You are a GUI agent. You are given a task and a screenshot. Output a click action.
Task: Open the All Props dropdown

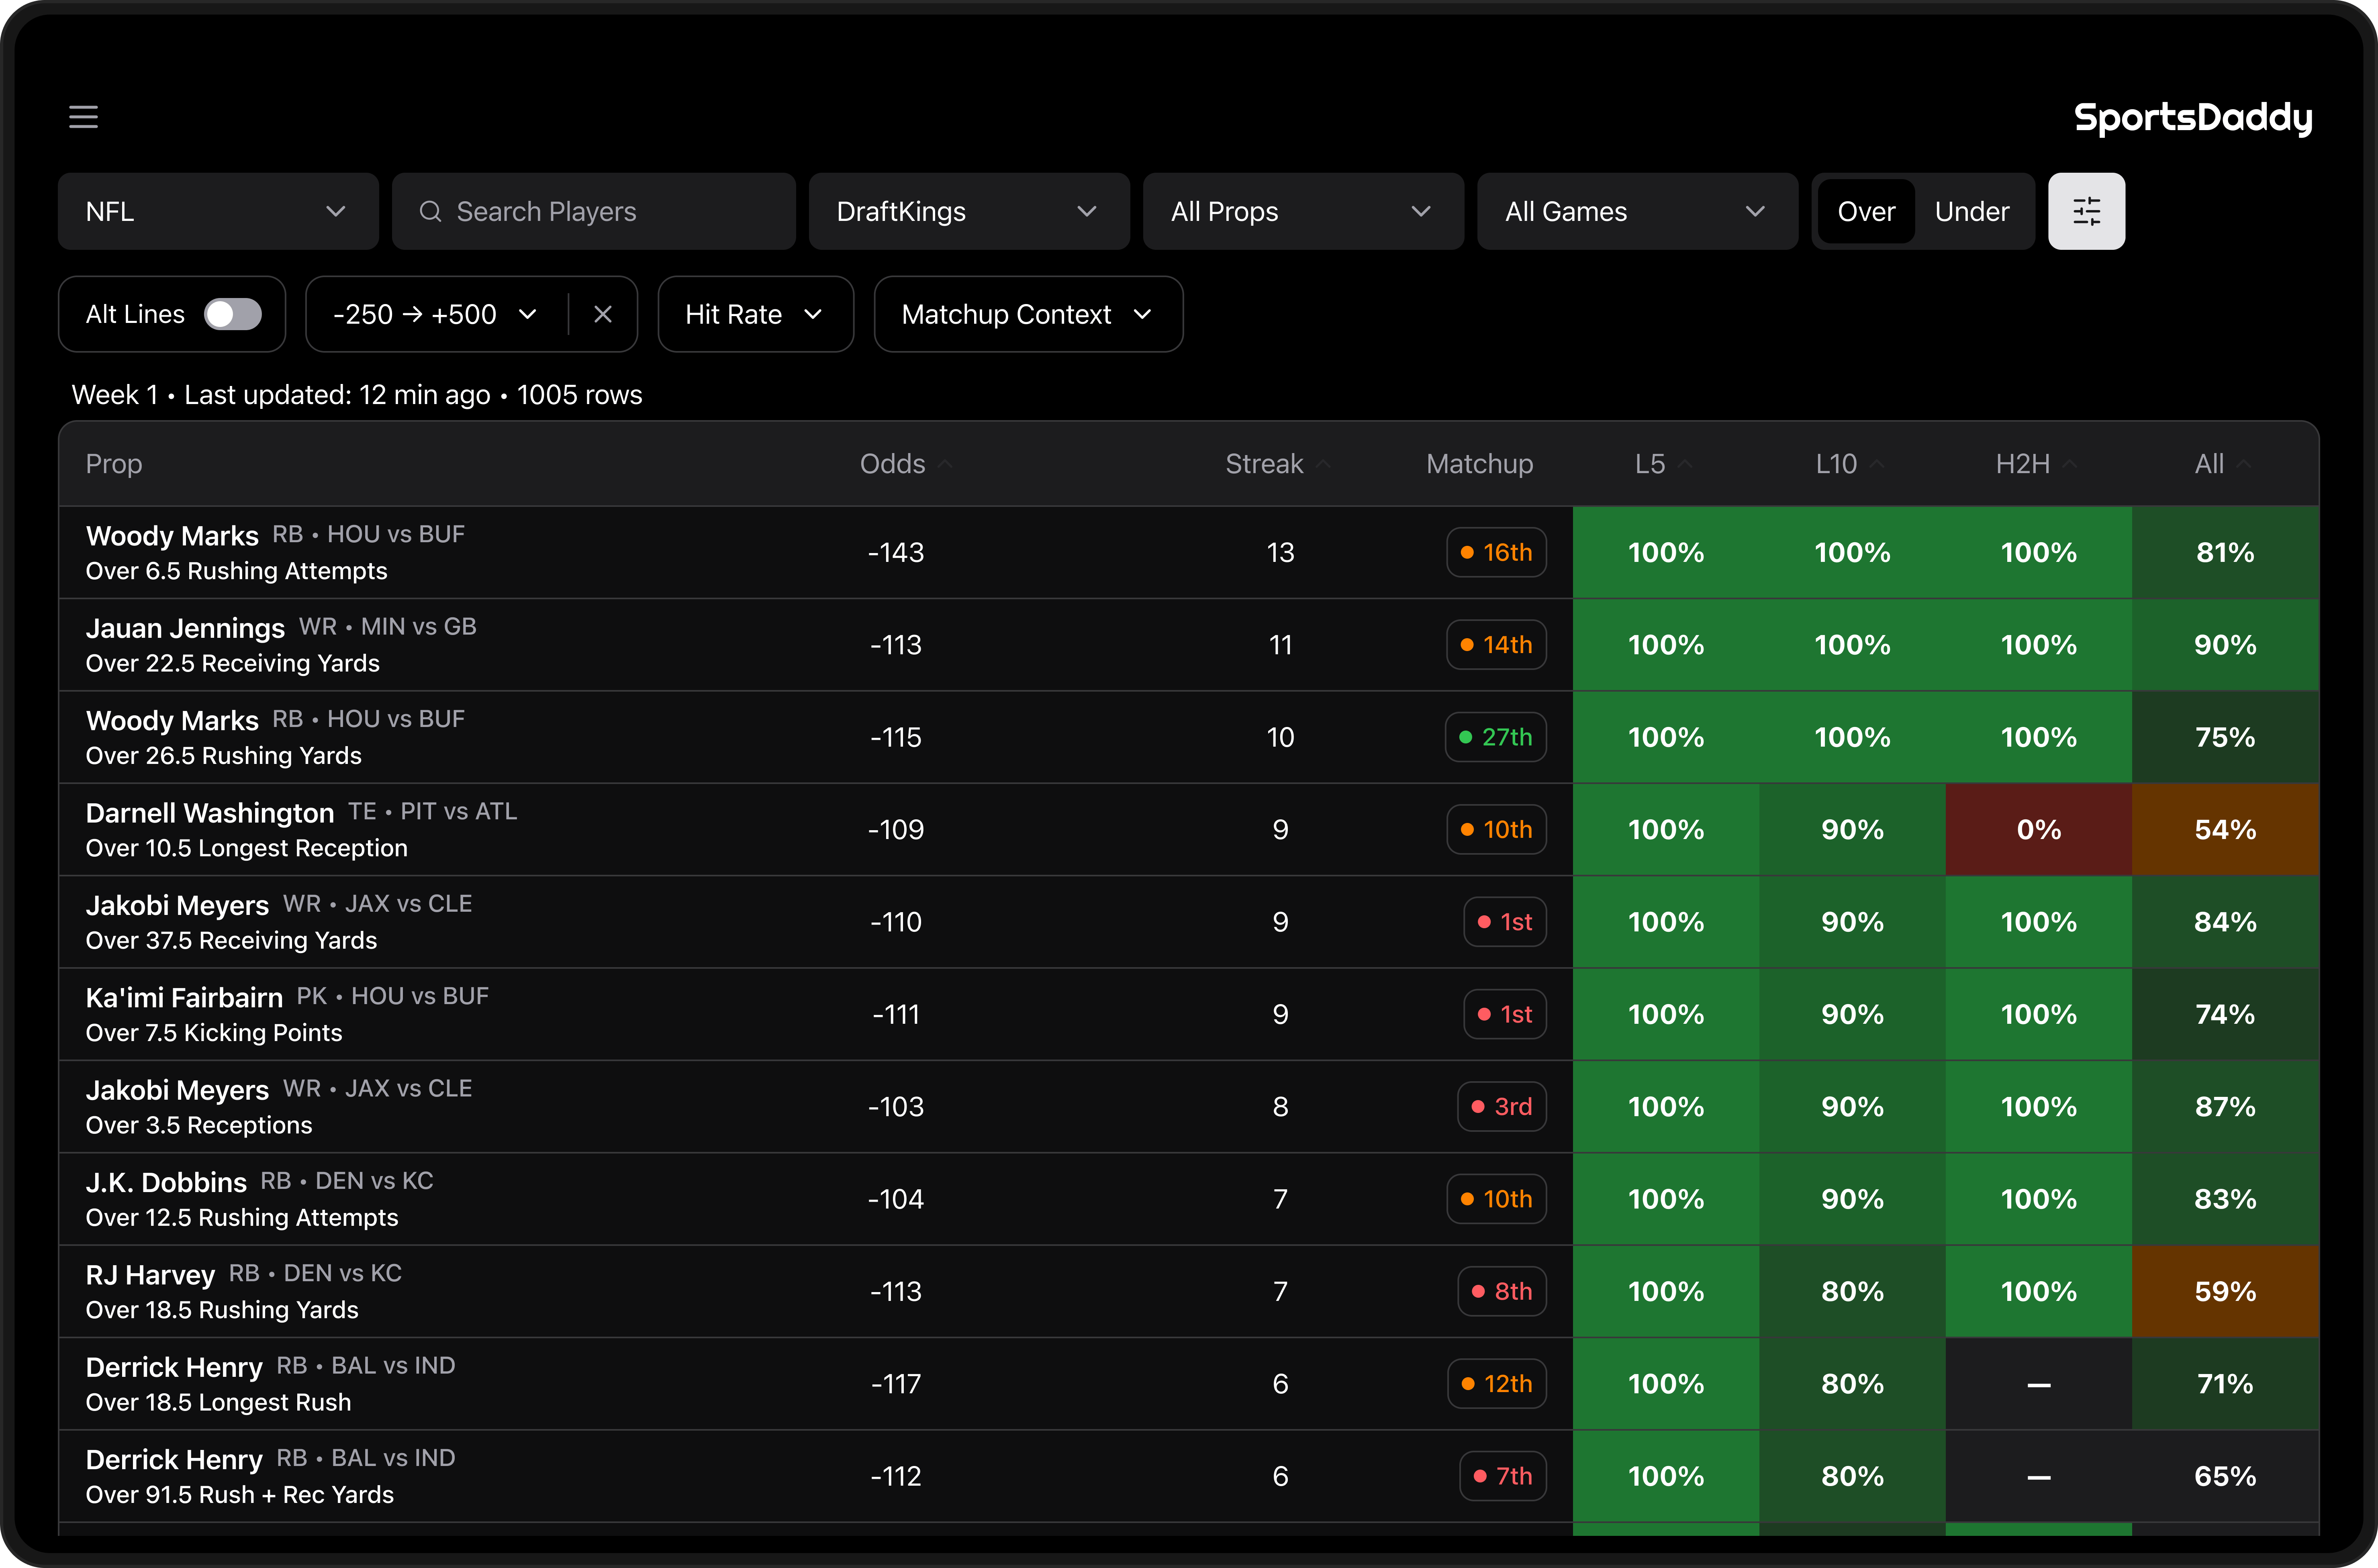pos(1303,211)
